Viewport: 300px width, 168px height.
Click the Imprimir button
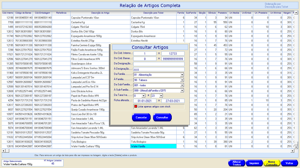254,163
